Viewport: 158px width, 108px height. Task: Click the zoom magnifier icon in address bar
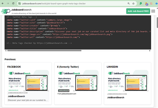point(129,3)
